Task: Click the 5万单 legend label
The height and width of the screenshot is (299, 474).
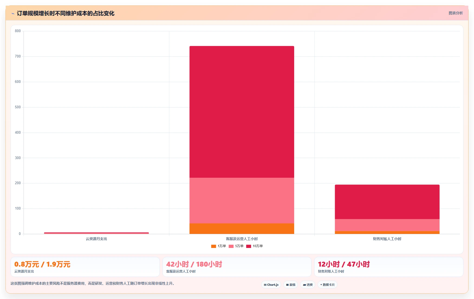Action: [x=239, y=246]
